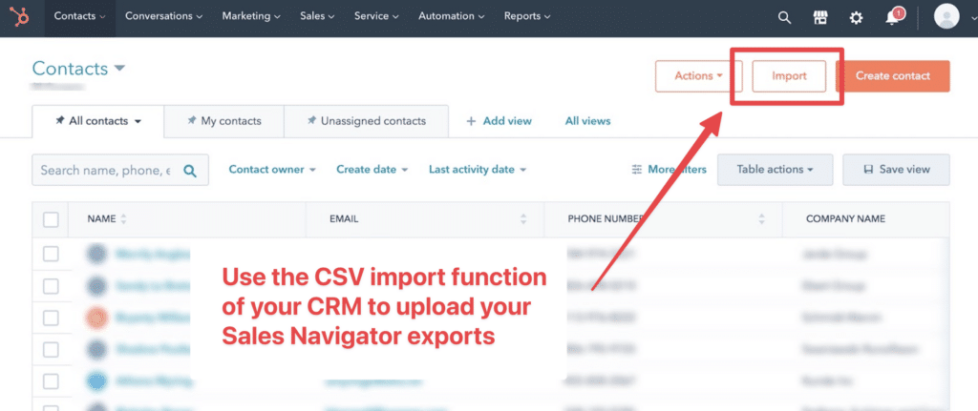This screenshot has width=978, height=411.
Task: Select the fifth contact row checkbox
Action: pos(51,381)
